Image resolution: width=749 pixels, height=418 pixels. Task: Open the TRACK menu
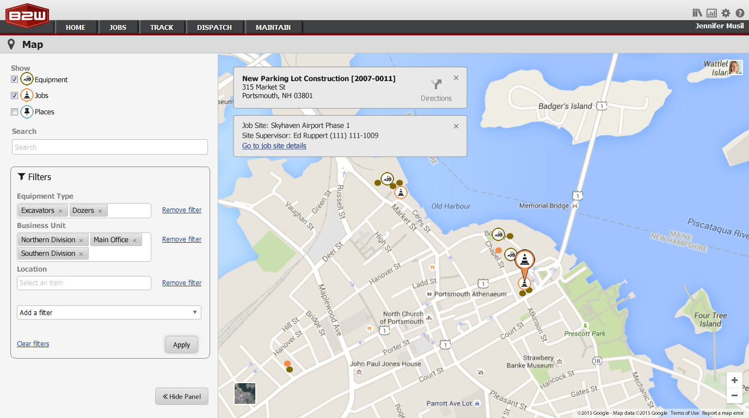click(x=162, y=27)
